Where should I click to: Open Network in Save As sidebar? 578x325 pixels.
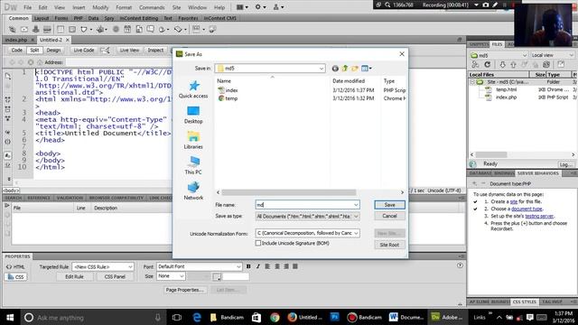[193, 190]
